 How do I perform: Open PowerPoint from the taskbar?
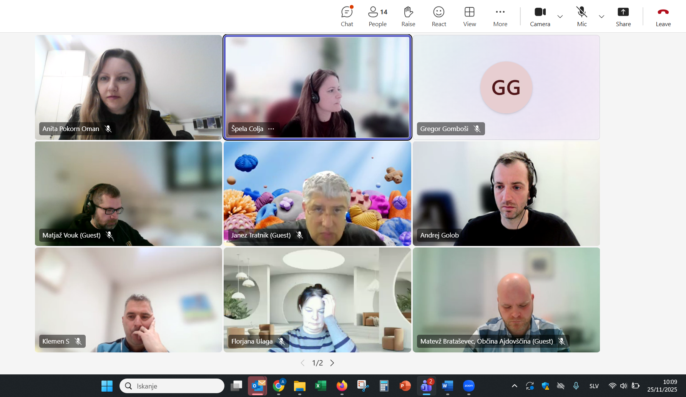[405, 386]
